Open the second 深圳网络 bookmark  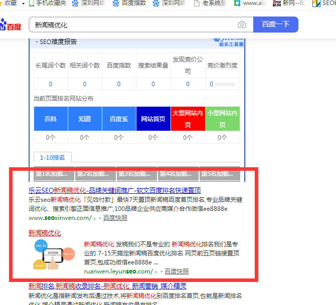tap(169, 3)
